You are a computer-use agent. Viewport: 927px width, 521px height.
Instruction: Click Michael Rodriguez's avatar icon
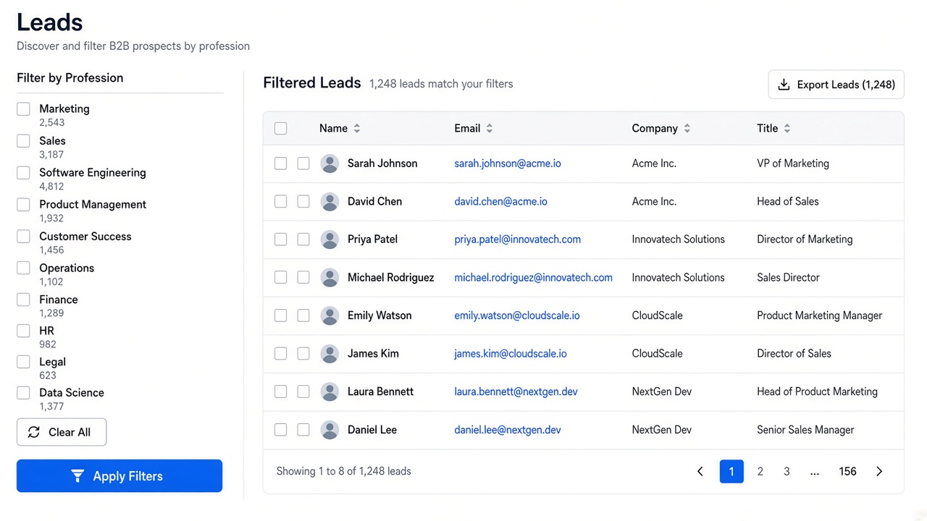click(x=330, y=277)
